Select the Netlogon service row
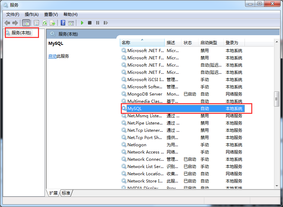Screen dimensions: 283x207 point(183,145)
